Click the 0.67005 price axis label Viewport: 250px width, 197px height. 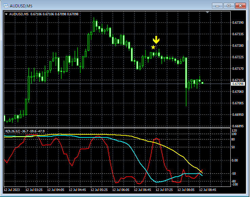click(x=238, y=103)
